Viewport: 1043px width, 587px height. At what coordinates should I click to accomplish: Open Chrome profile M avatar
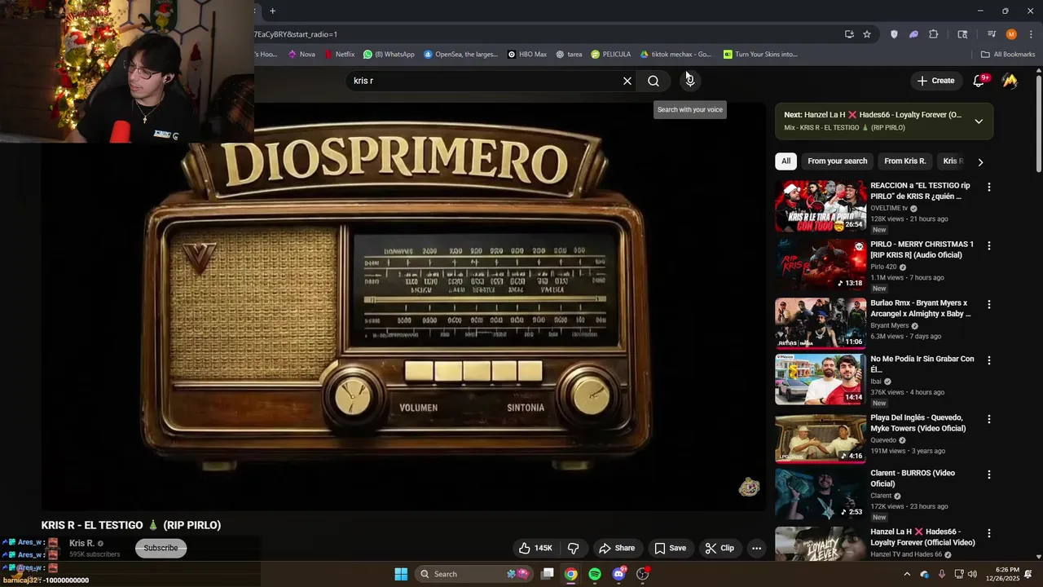[x=1011, y=34]
